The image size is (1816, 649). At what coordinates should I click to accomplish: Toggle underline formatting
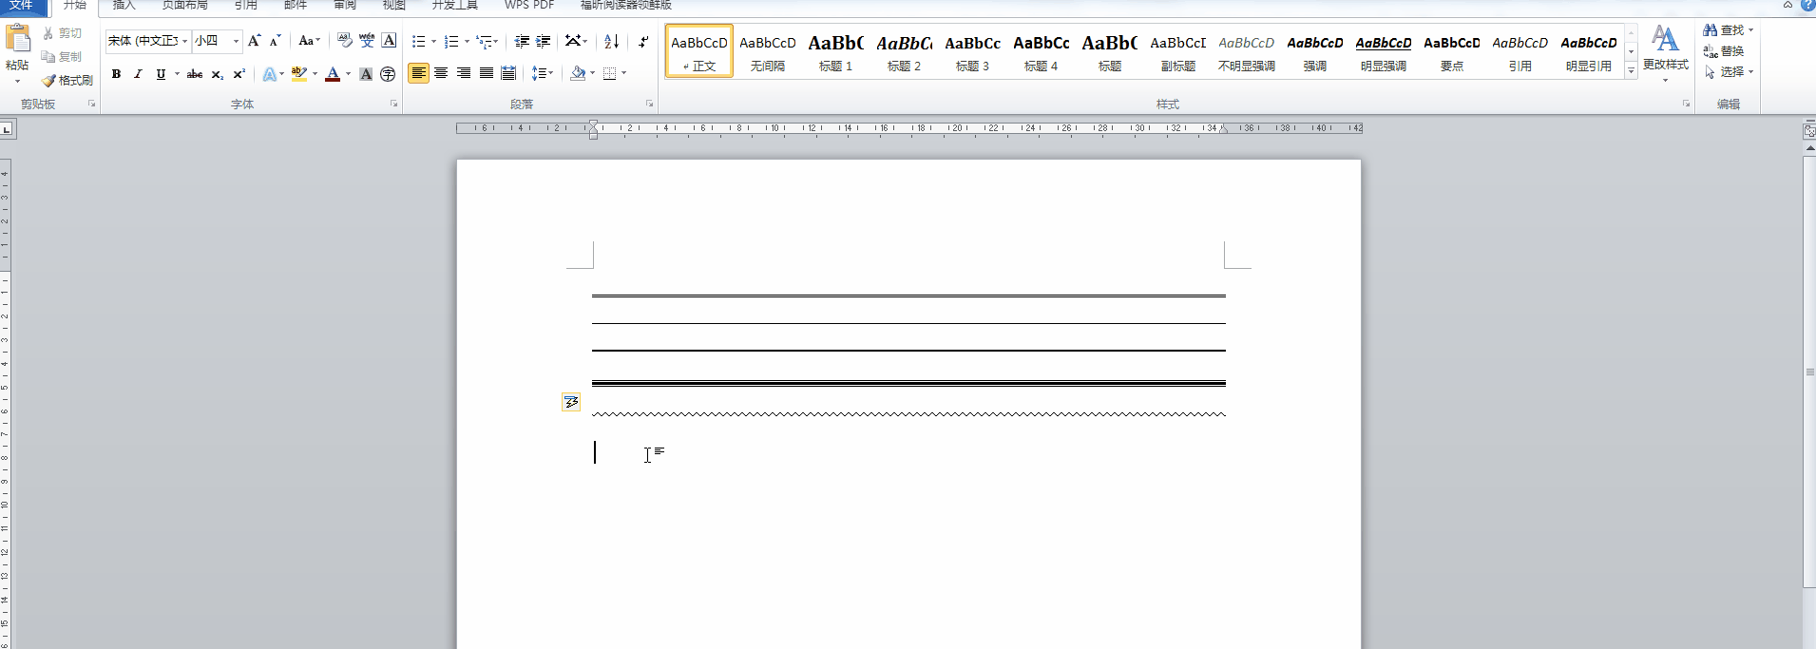161,74
